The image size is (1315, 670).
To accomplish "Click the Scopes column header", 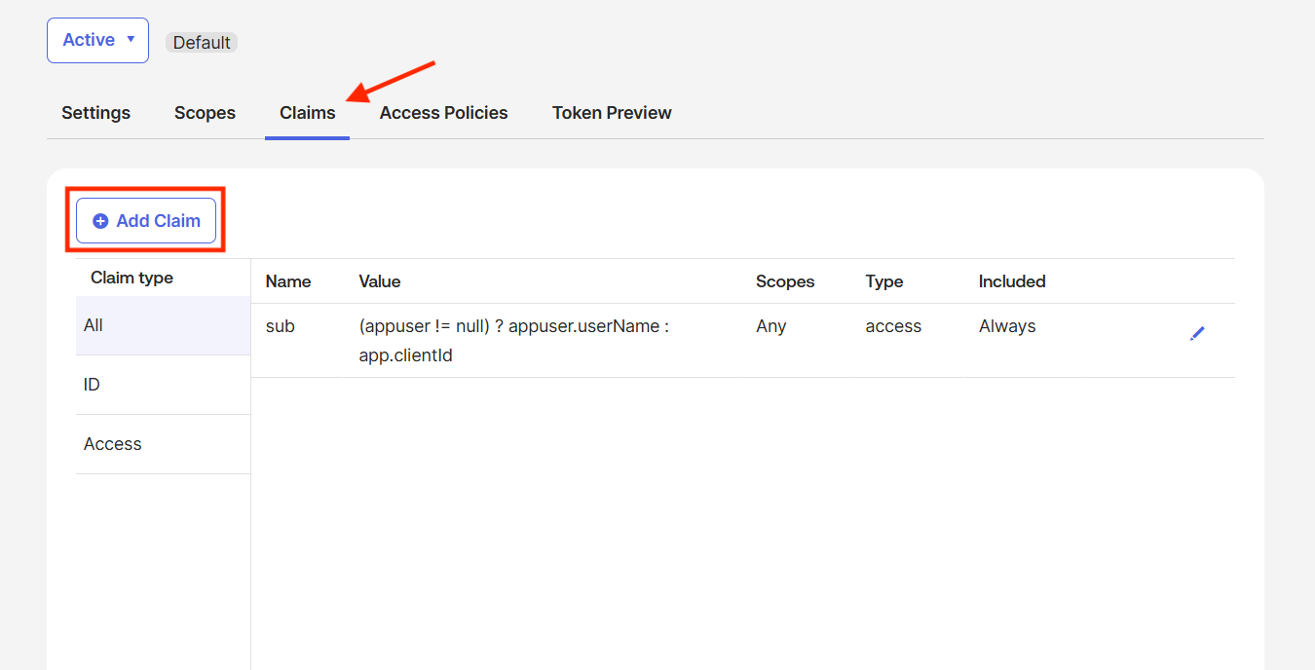I will (x=785, y=281).
